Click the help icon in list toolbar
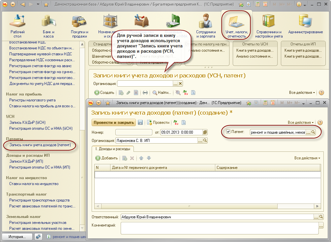This screenshot has width=331, height=242. tap(321, 93)
